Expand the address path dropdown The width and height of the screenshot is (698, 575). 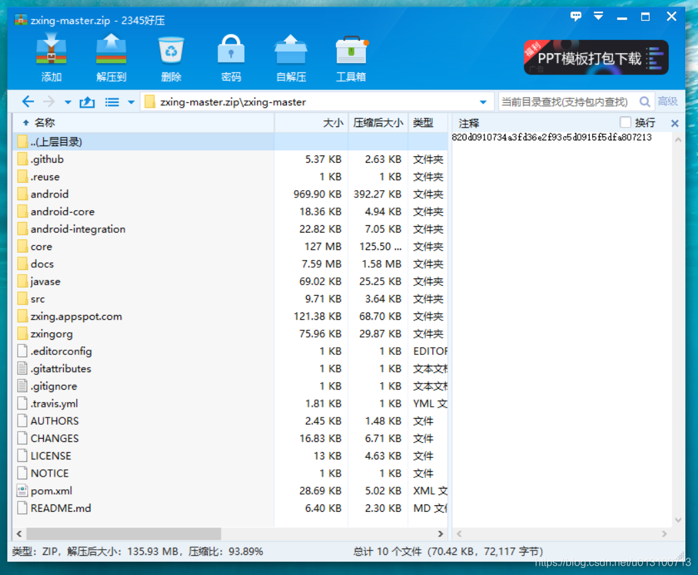pos(483,102)
